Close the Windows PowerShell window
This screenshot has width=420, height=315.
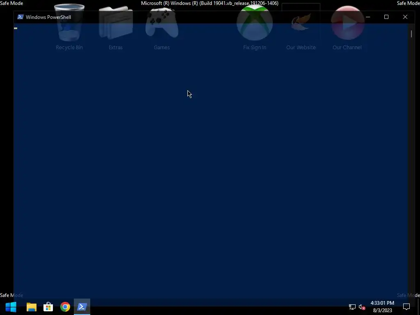click(x=405, y=17)
